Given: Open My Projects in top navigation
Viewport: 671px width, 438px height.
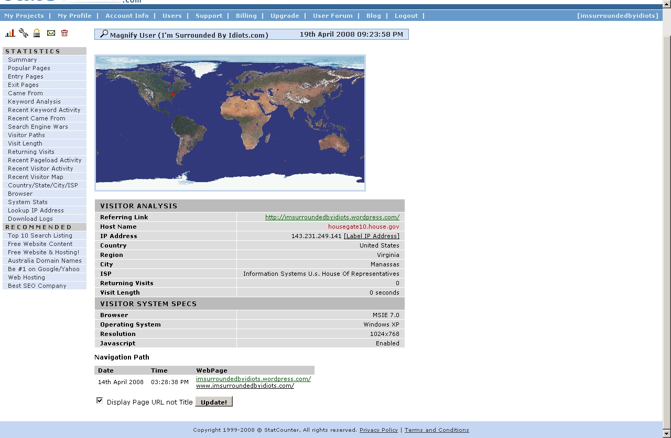Looking at the screenshot, I should [x=24, y=16].
